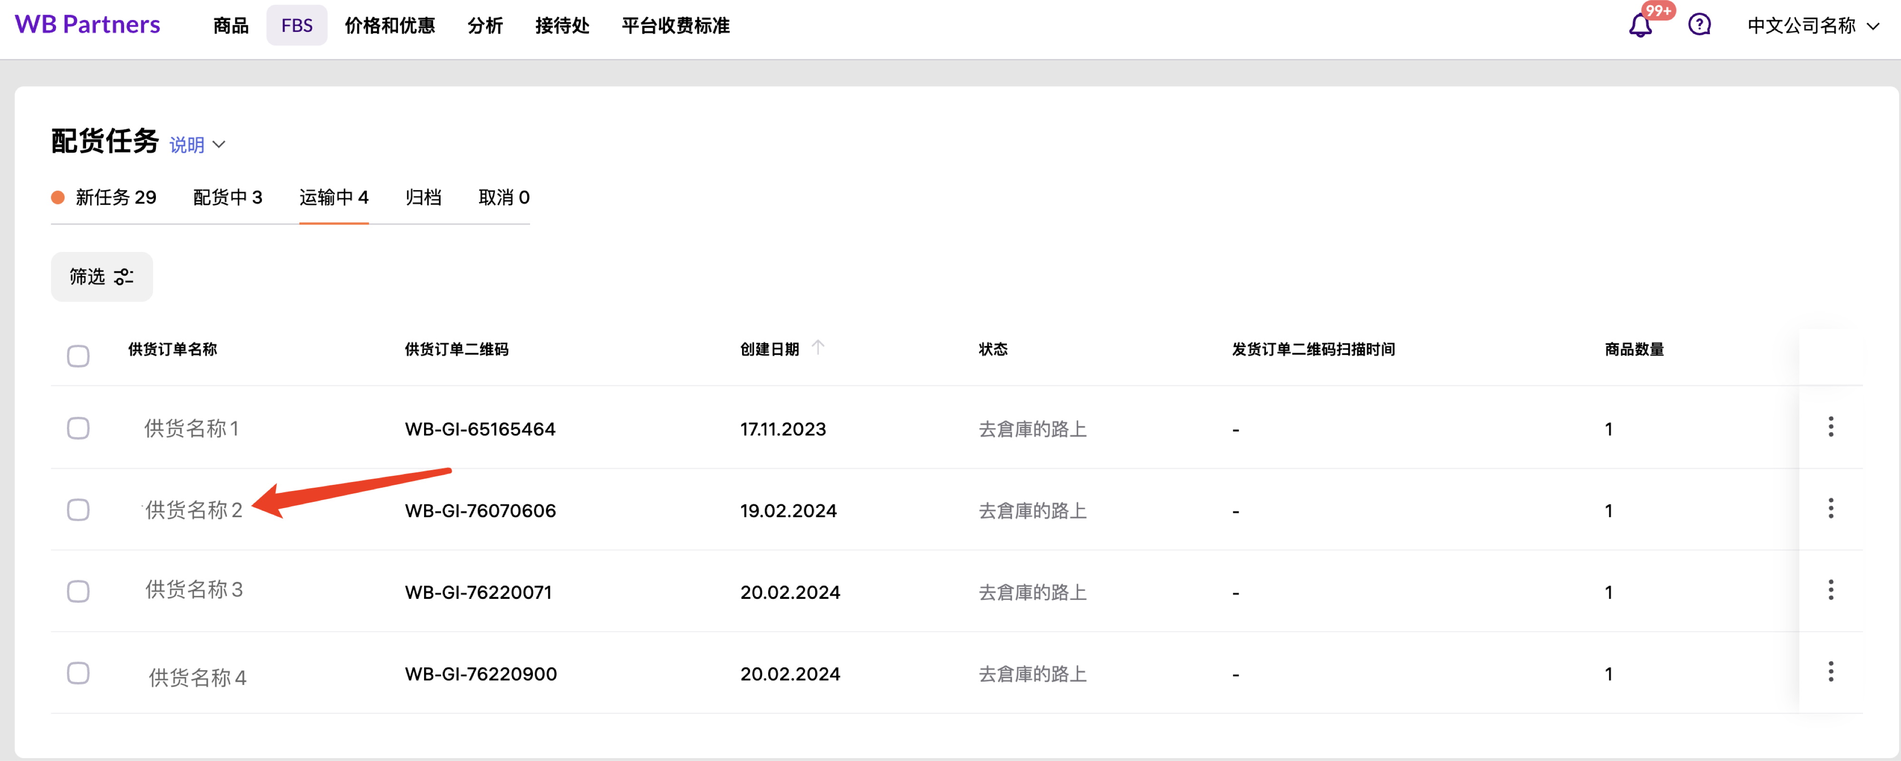Image resolution: width=1901 pixels, height=761 pixels.
Task: Click the 配货任务 page heading
Action: click(105, 141)
